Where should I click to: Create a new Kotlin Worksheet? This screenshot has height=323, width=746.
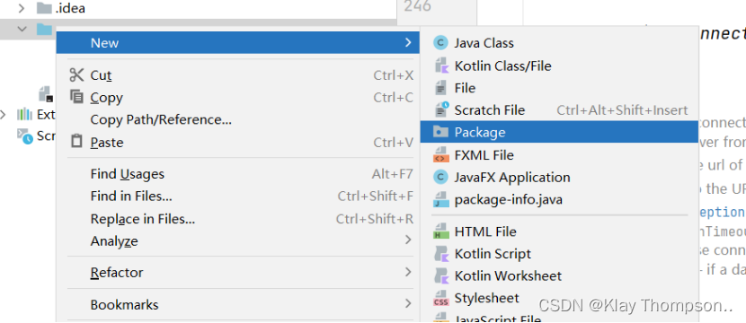pos(559,276)
